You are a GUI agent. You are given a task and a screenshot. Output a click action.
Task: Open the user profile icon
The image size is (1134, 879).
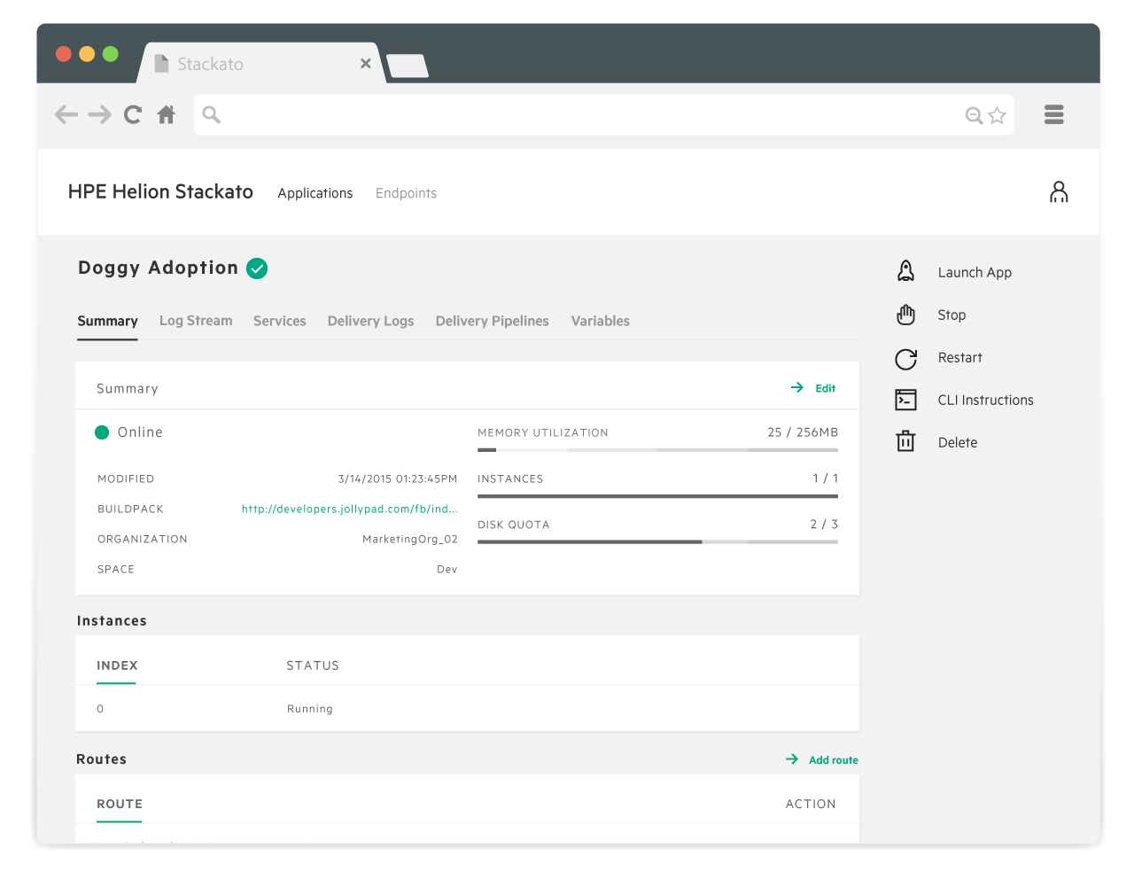[x=1059, y=192]
